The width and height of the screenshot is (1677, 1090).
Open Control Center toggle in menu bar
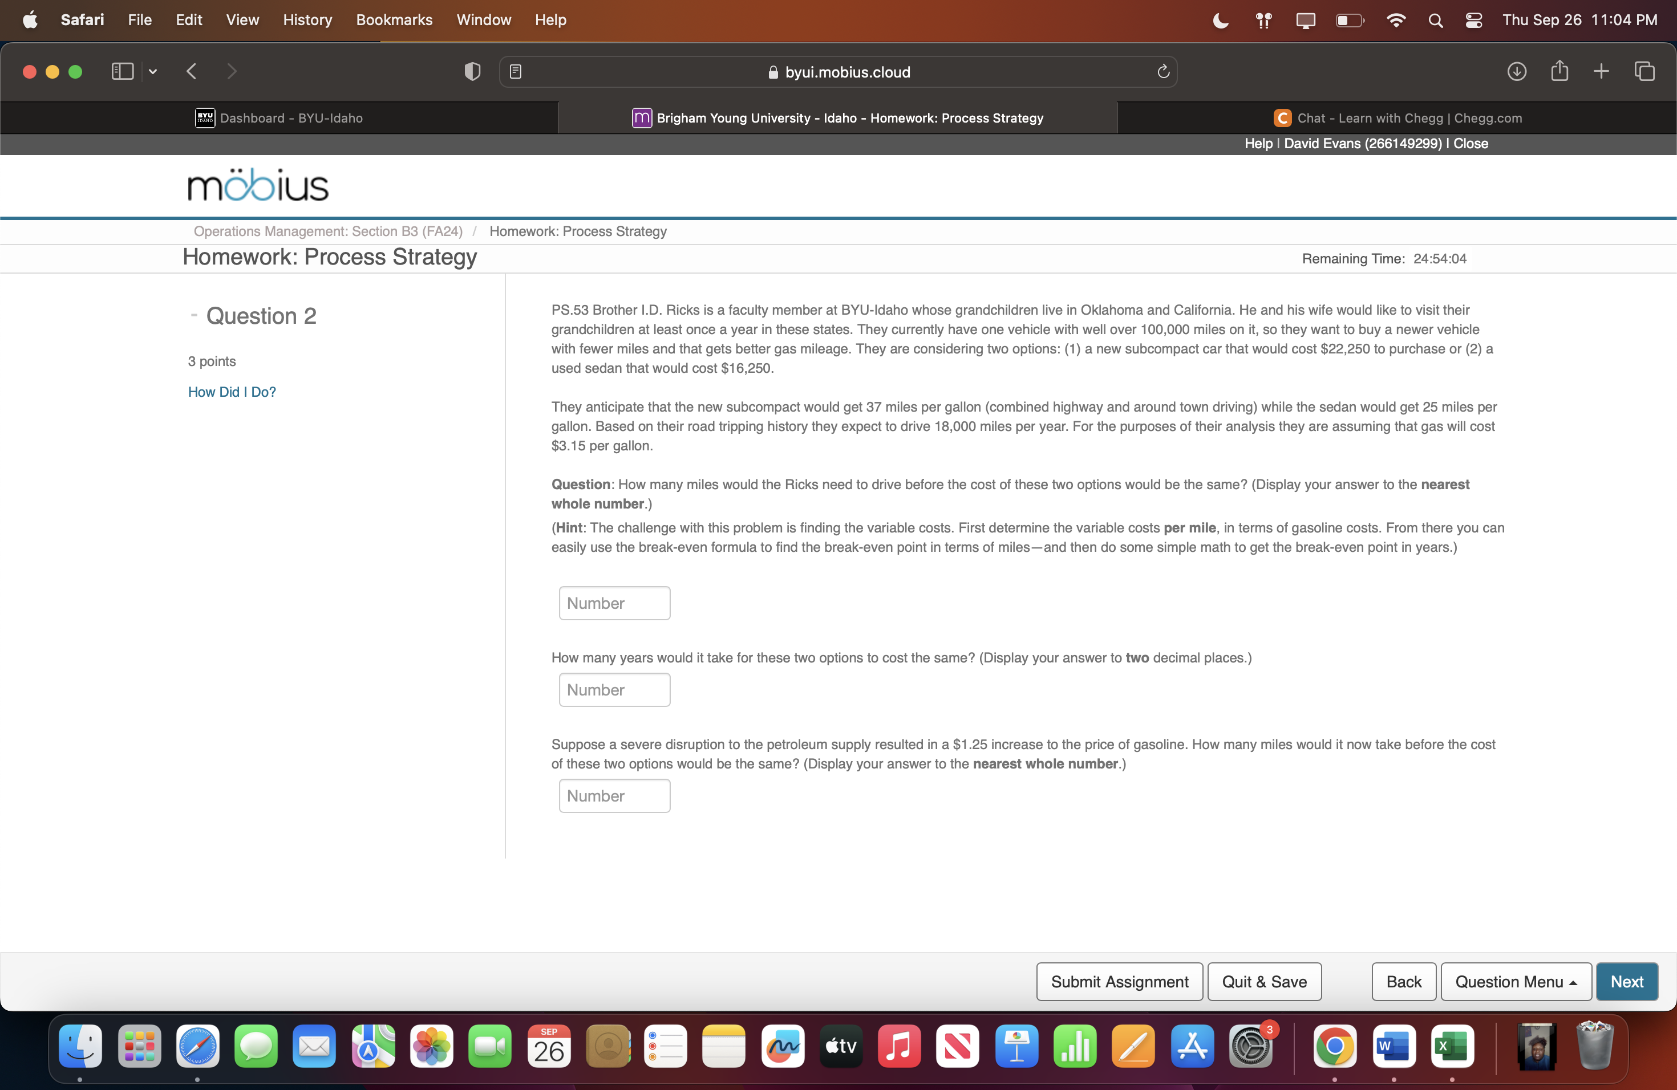tap(1473, 21)
